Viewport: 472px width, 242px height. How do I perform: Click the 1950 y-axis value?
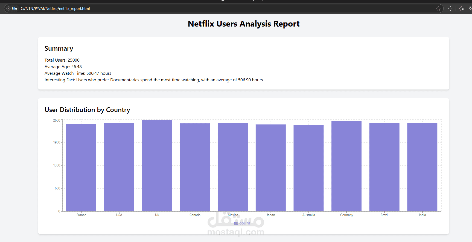coord(57,142)
